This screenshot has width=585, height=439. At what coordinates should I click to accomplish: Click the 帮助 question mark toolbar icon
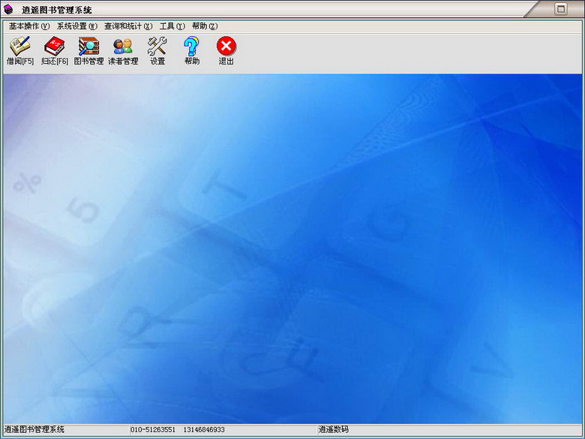[x=192, y=50]
